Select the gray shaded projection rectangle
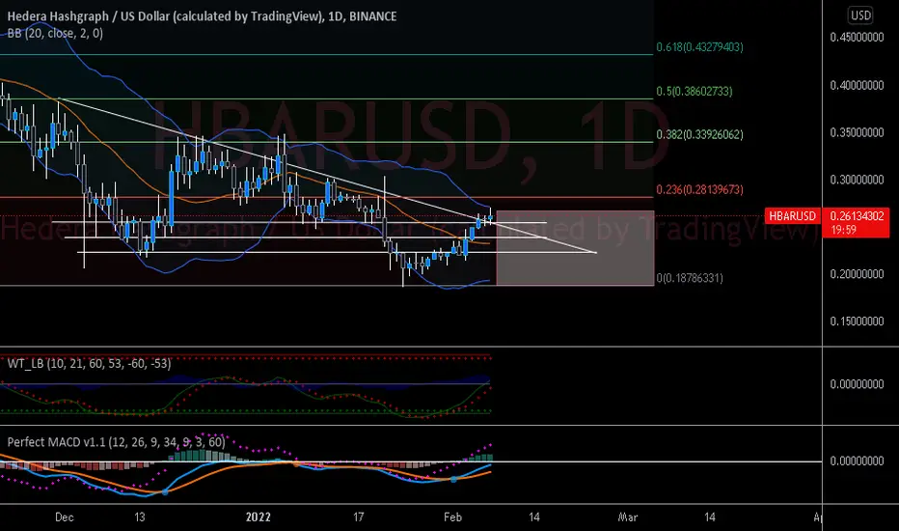Screen dimensions: 899x531 575,248
